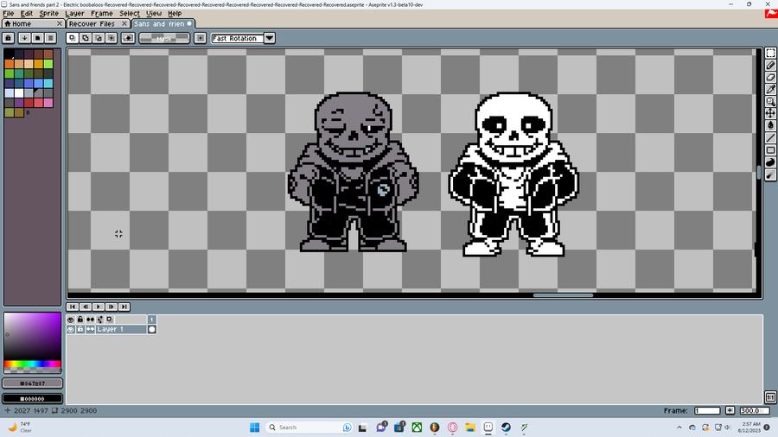Viewport: 778px width, 437px height.
Task: Select the Eraser tool
Action: (770, 77)
